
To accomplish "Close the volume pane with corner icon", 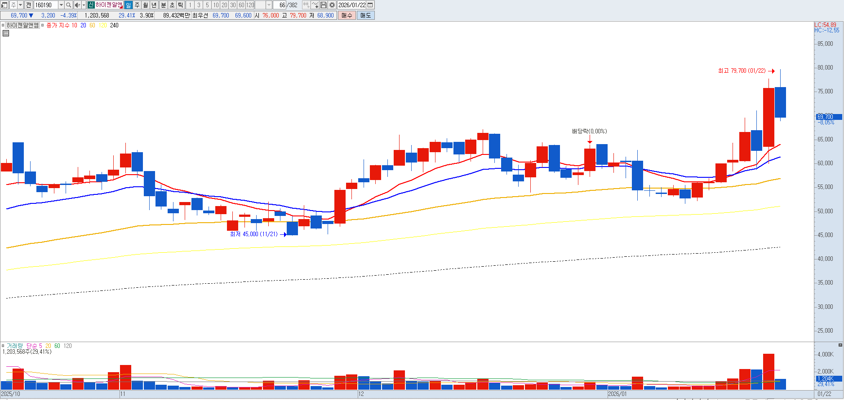I will pos(840,345).
